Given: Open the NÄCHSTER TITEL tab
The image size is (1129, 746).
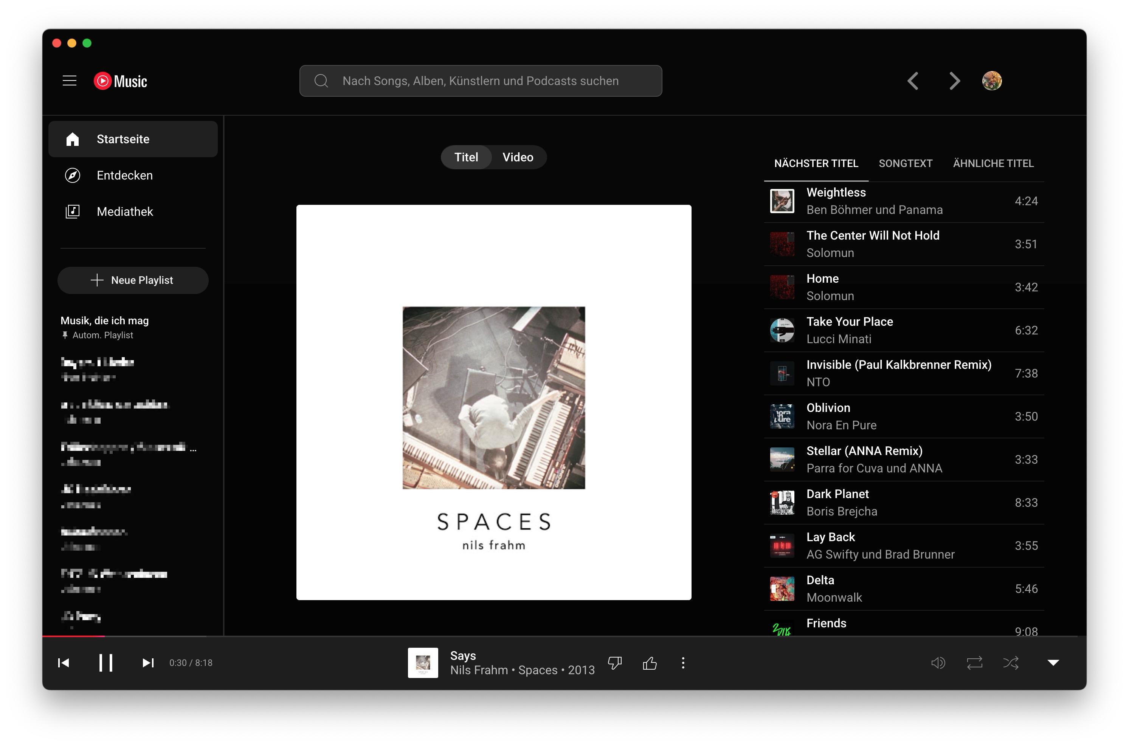Looking at the screenshot, I should [816, 163].
